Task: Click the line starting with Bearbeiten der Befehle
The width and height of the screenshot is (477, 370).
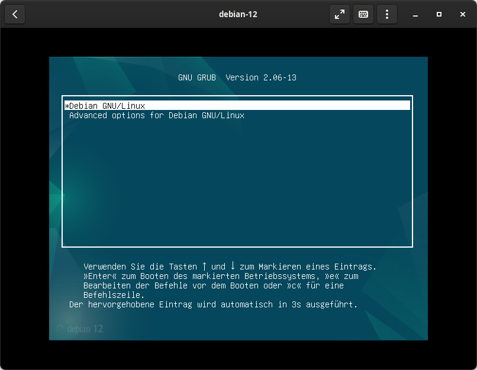Action: (x=214, y=285)
